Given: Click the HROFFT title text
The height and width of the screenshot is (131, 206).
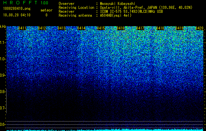Looking at the screenshot, I should [x=20, y=3].
